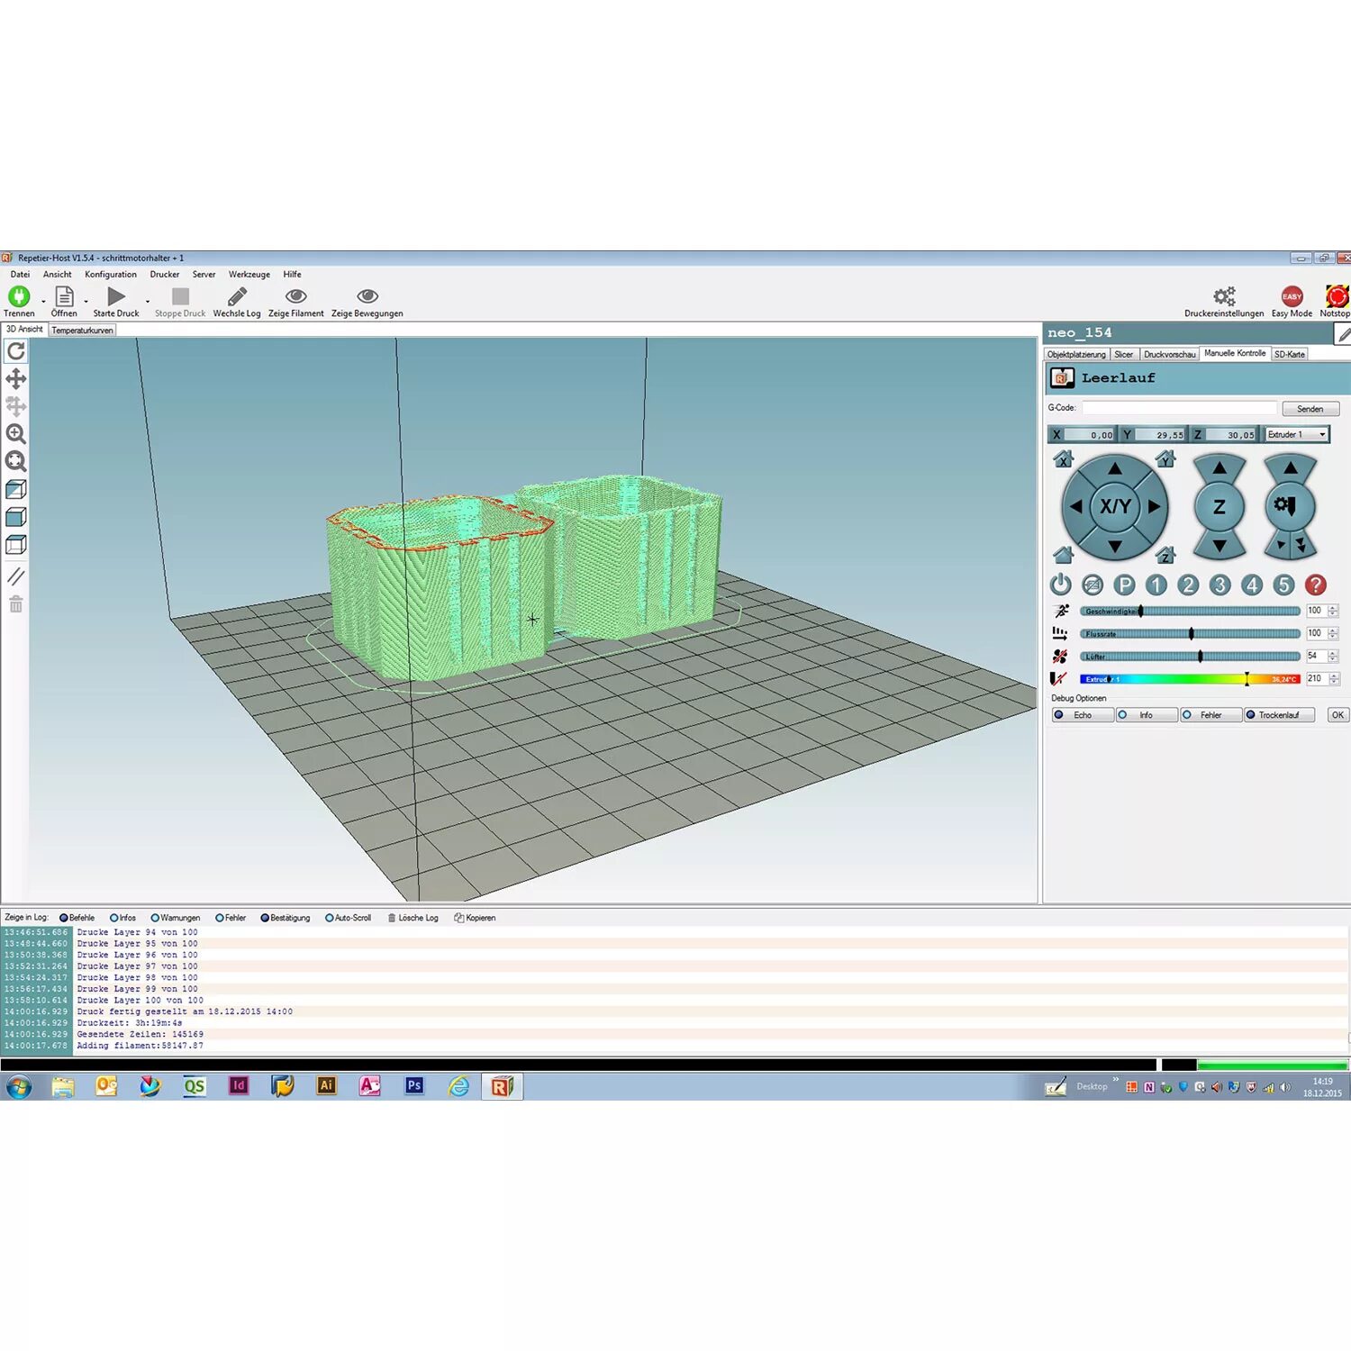Move X right on X/Y pad

point(1155,507)
